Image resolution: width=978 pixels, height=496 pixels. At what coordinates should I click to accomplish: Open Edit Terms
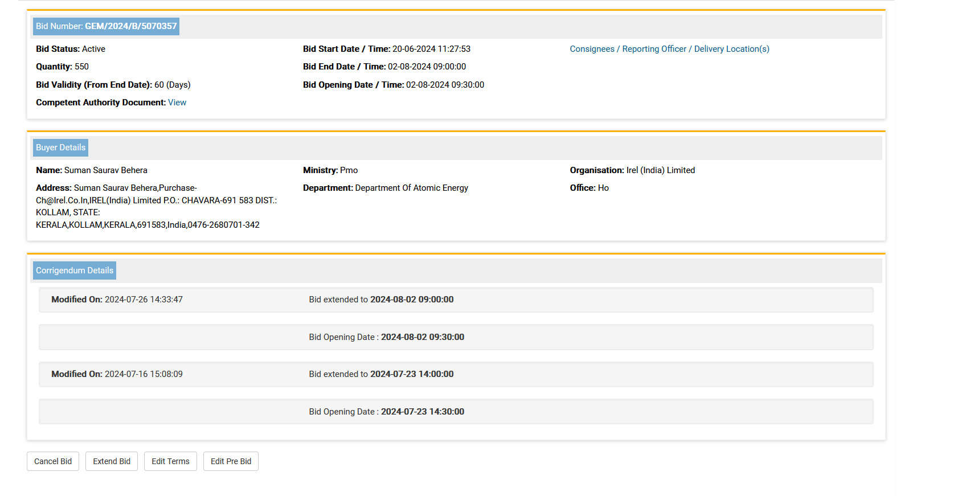click(170, 461)
